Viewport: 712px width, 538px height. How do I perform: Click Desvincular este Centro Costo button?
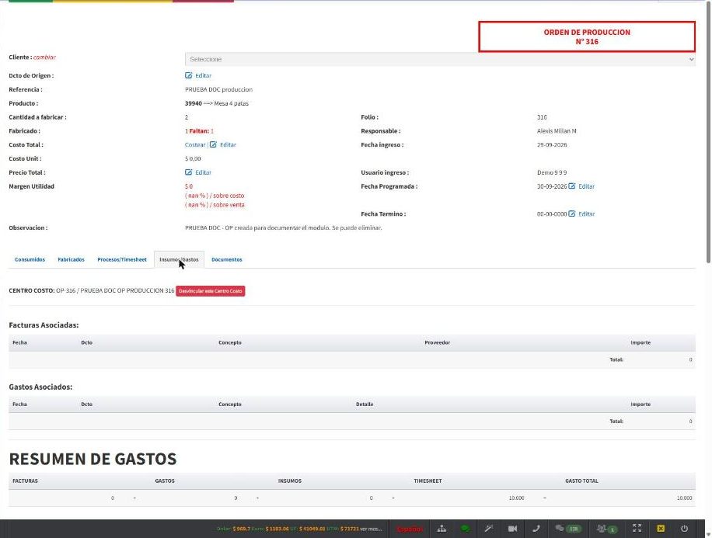[x=210, y=291]
